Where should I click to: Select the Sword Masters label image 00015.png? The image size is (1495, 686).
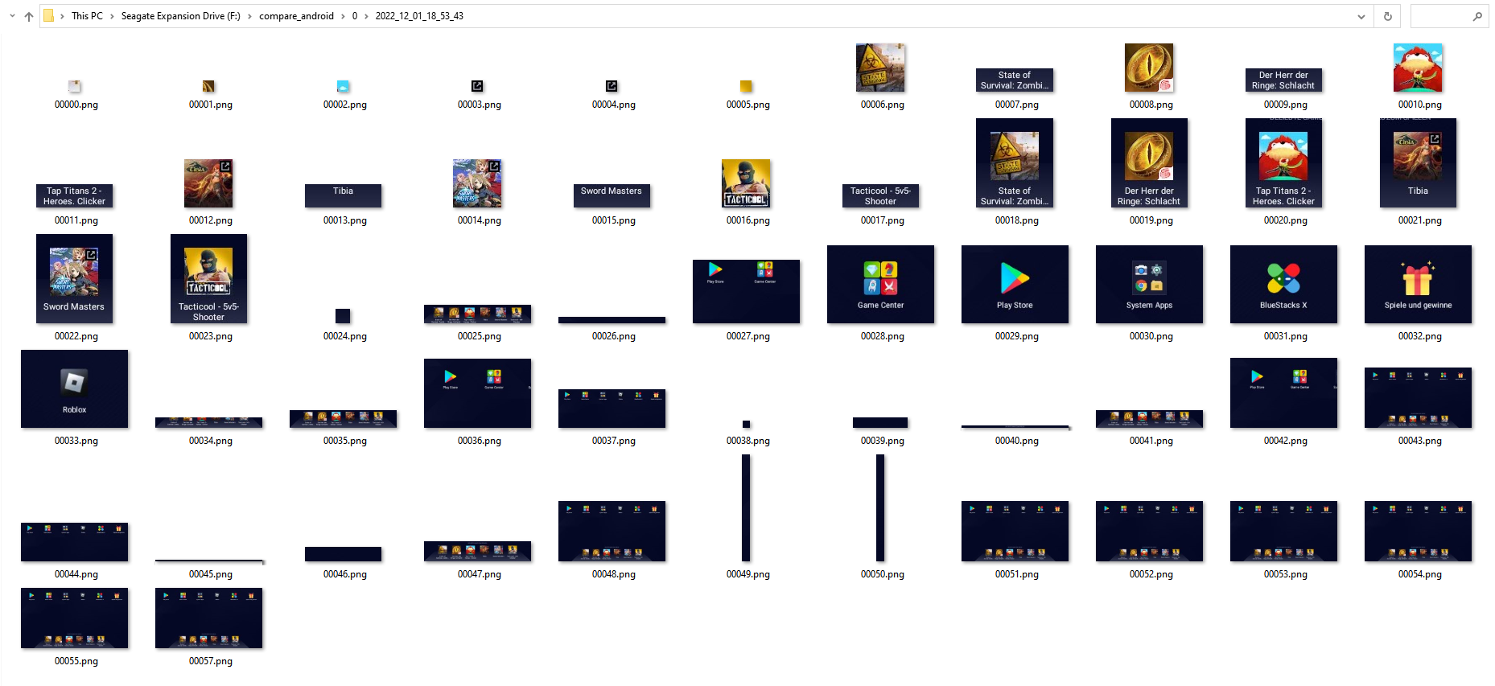(x=612, y=196)
